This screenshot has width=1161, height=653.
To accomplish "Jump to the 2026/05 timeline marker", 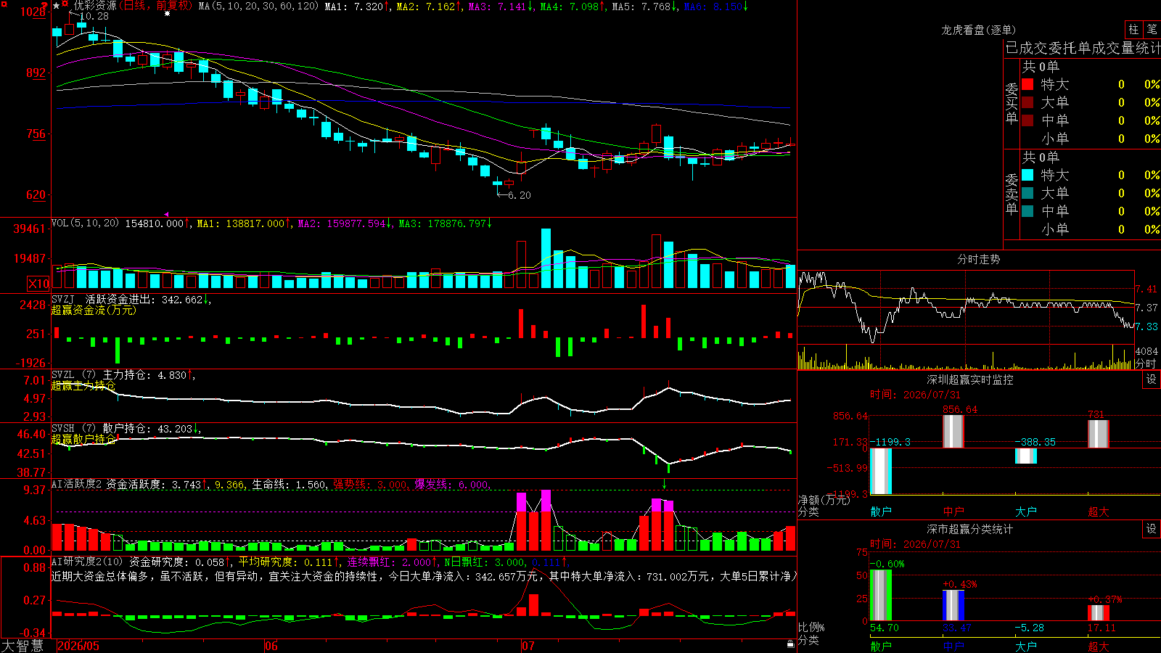I will (78, 646).
